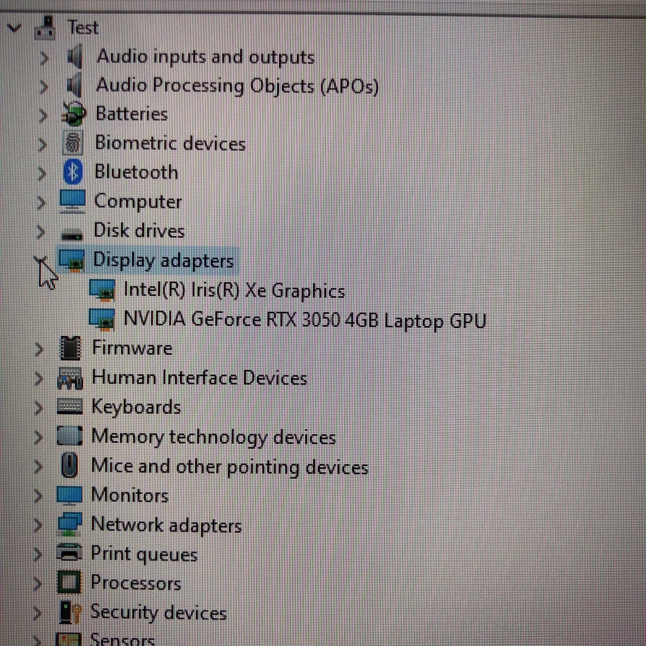Select the Batteries label
The image size is (646, 646).
(x=131, y=114)
